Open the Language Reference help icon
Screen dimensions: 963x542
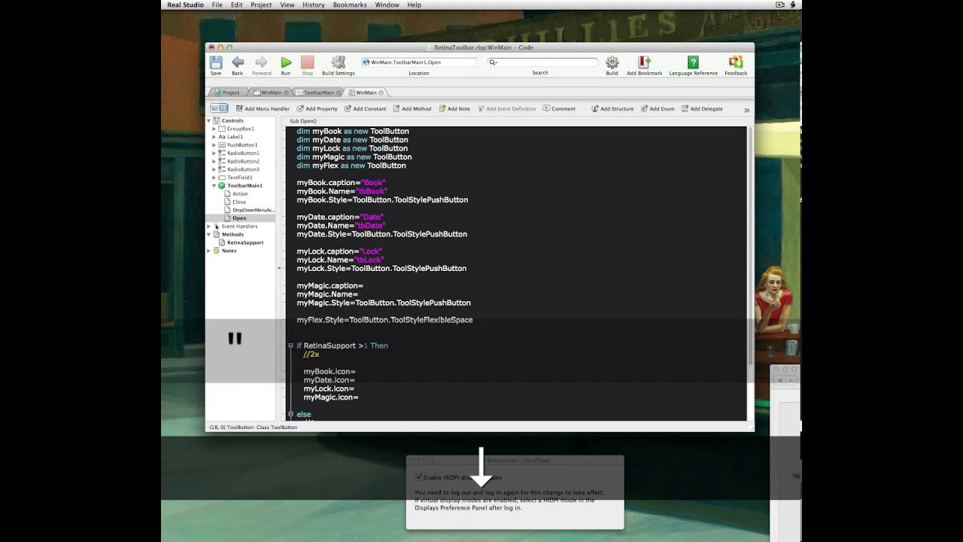pyautogui.click(x=693, y=63)
